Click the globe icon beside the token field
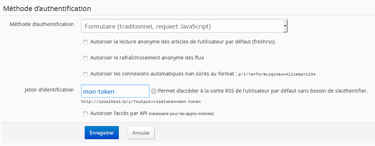Screen dimensions: 375x146 coord(154,91)
